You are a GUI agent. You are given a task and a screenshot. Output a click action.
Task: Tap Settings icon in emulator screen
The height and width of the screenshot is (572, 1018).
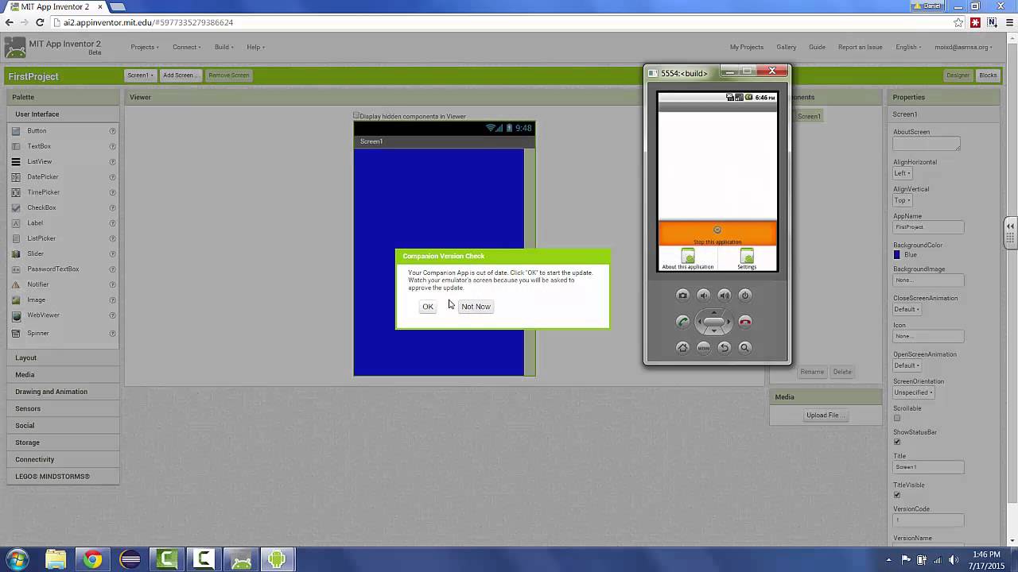(747, 259)
